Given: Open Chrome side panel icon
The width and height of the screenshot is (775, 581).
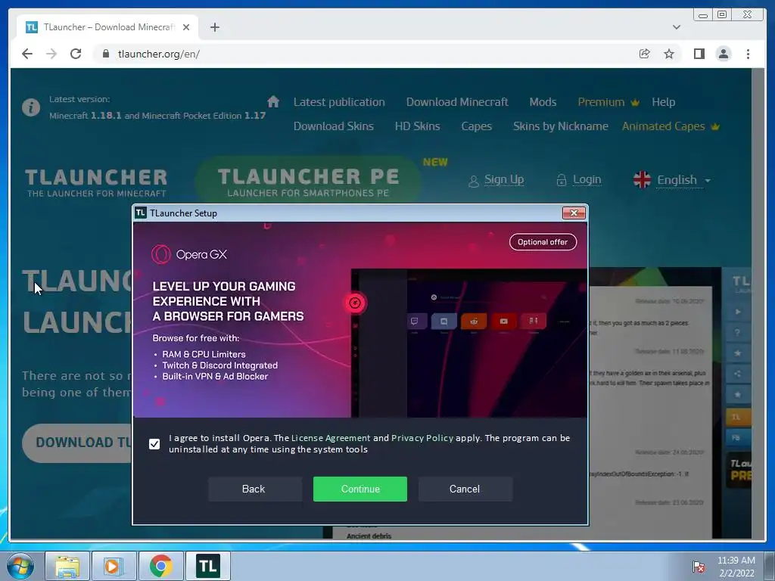Looking at the screenshot, I should coord(699,54).
